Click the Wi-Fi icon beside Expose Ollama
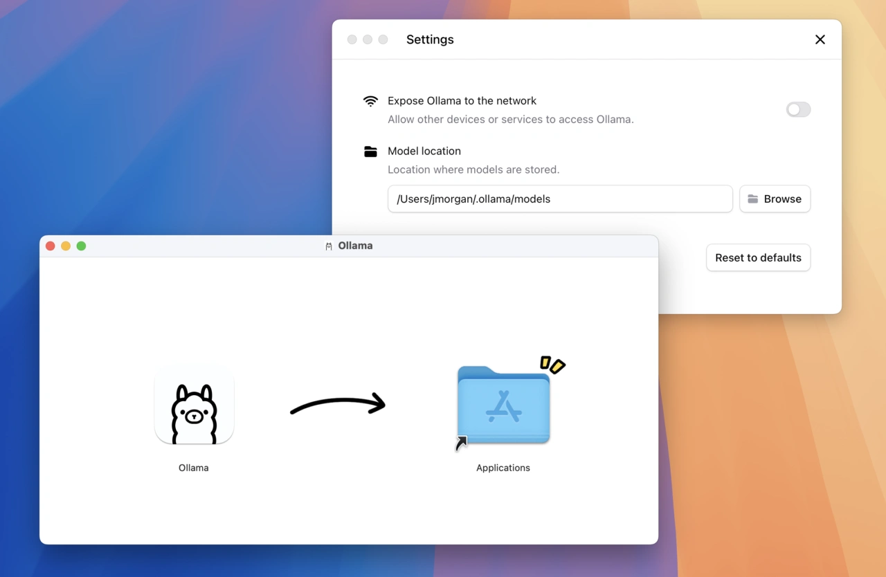Image resolution: width=886 pixels, height=577 pixels. point(371,101)
